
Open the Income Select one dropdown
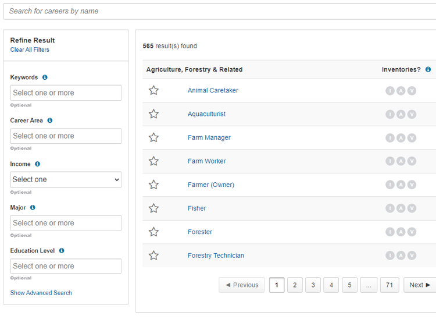[66, 179]
